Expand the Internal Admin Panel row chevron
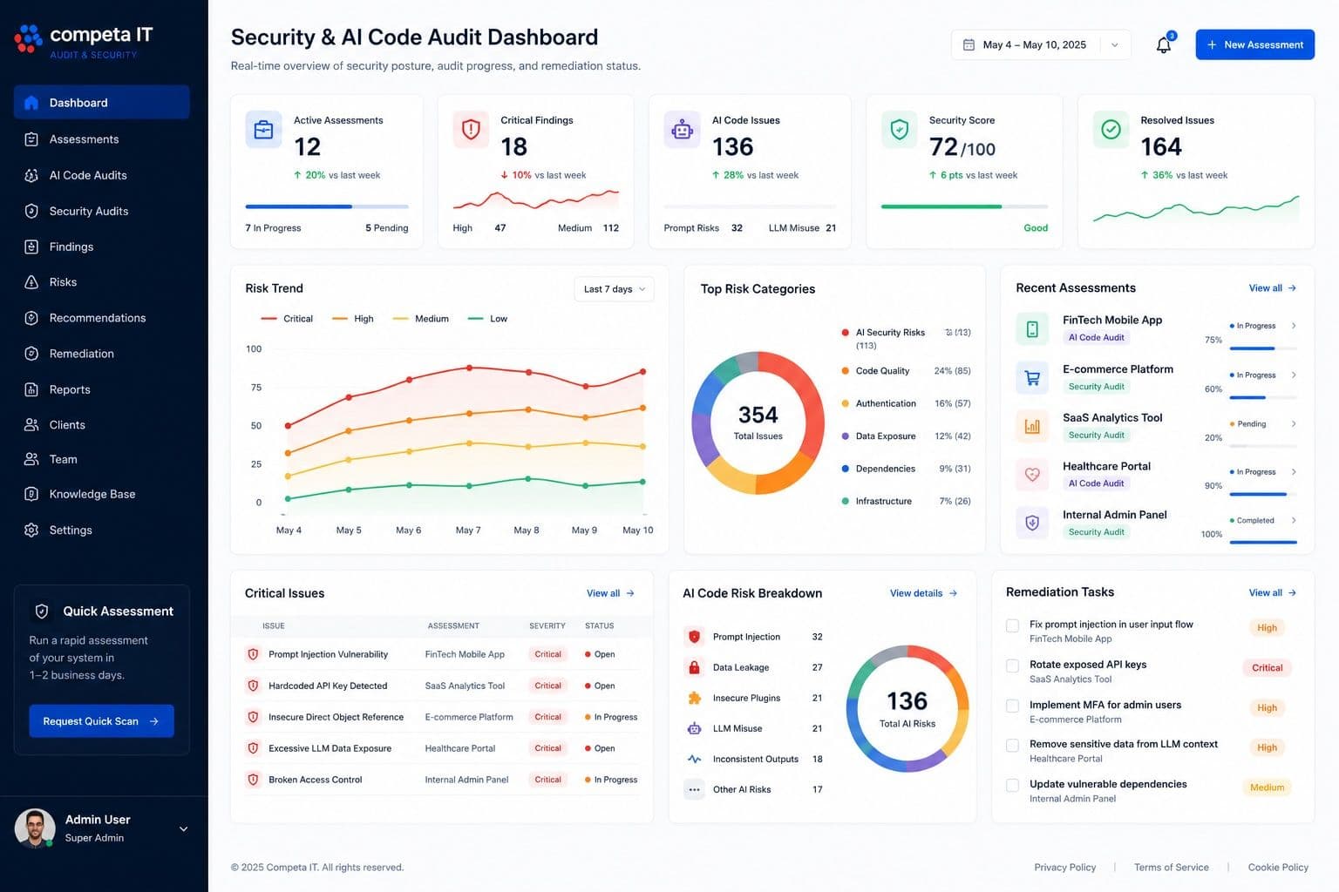This screenshot has width=1339, height=892. click(1294, 521)
